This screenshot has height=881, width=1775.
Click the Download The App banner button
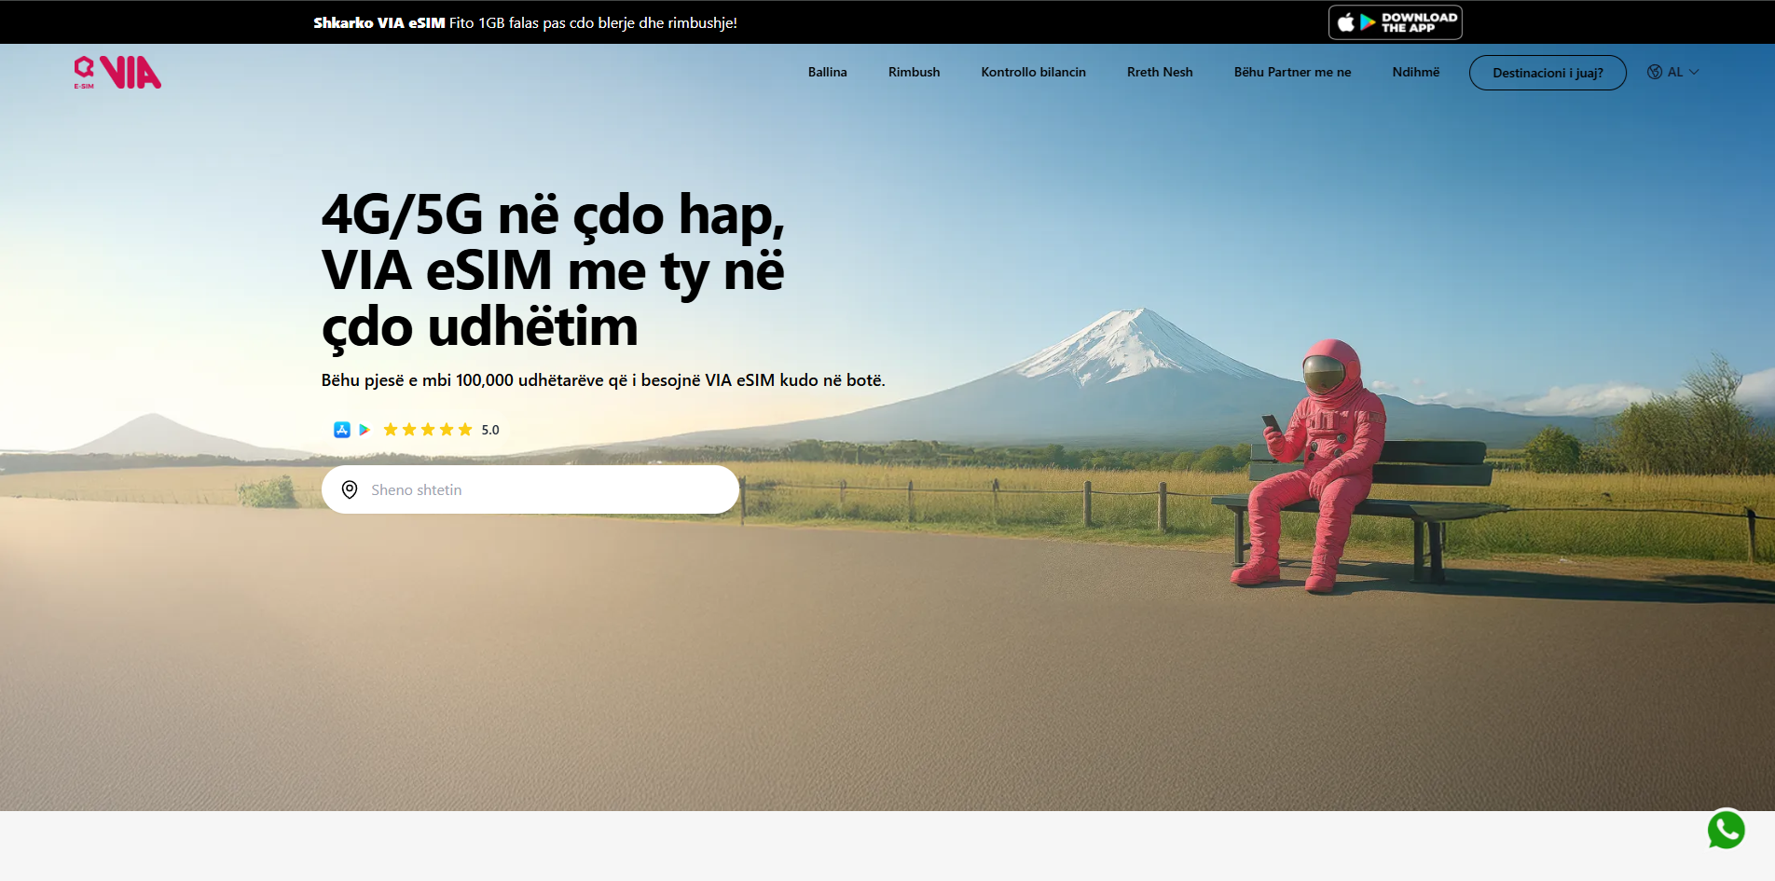(1395, 21)
